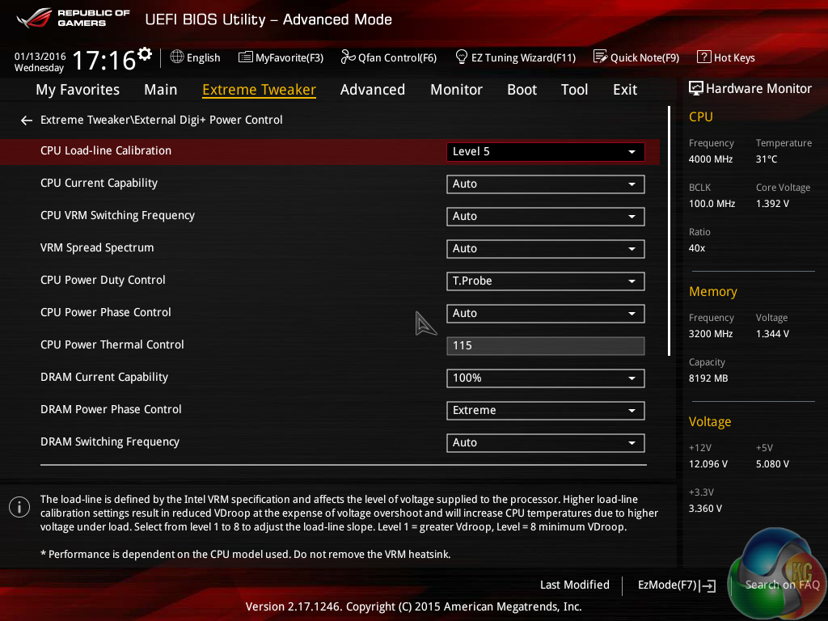The width and height of the screenshot is (828, 621).
Task: Switch to My Favorites tab
Action: [x=78, y=90]
